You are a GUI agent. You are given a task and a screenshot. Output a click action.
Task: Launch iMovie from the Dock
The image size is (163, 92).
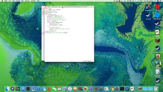point(91,89)
